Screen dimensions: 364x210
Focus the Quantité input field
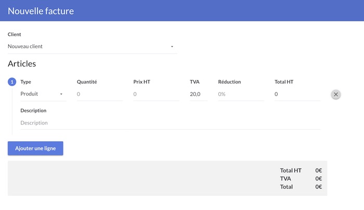click(99, 94)
